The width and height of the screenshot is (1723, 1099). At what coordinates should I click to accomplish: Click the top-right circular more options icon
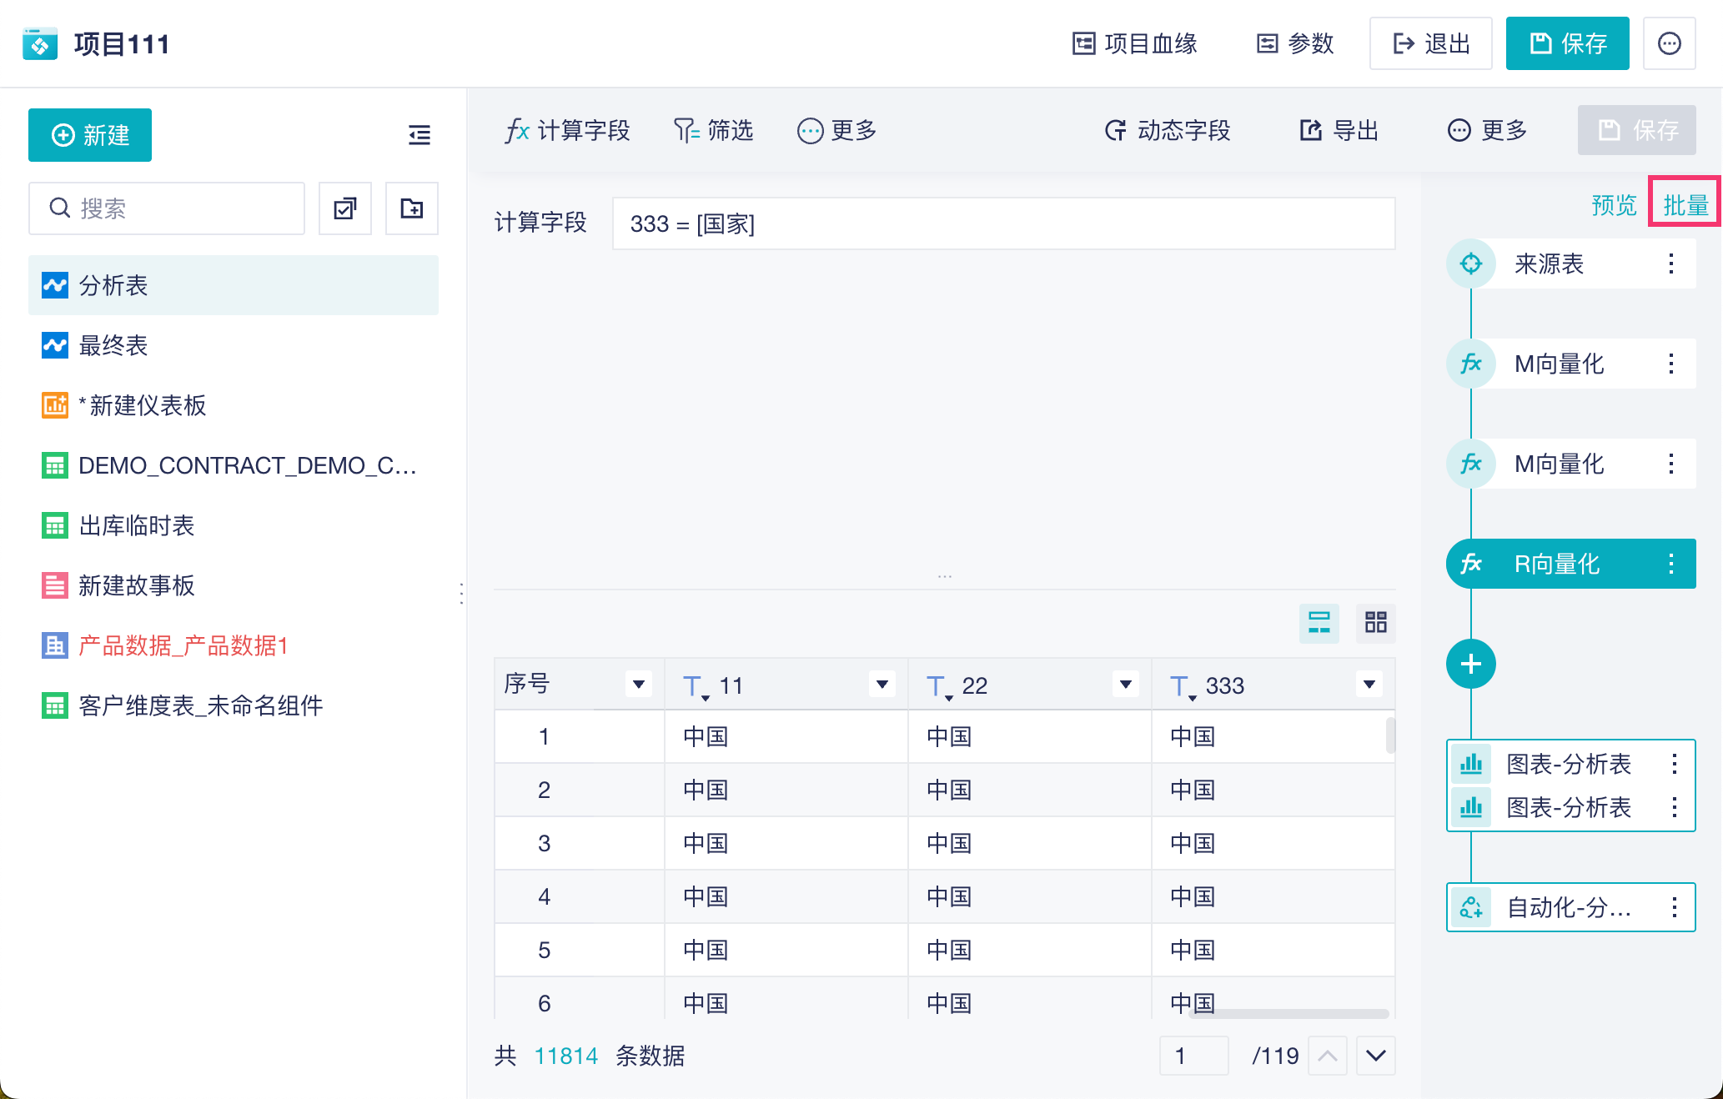(1669, 43)
